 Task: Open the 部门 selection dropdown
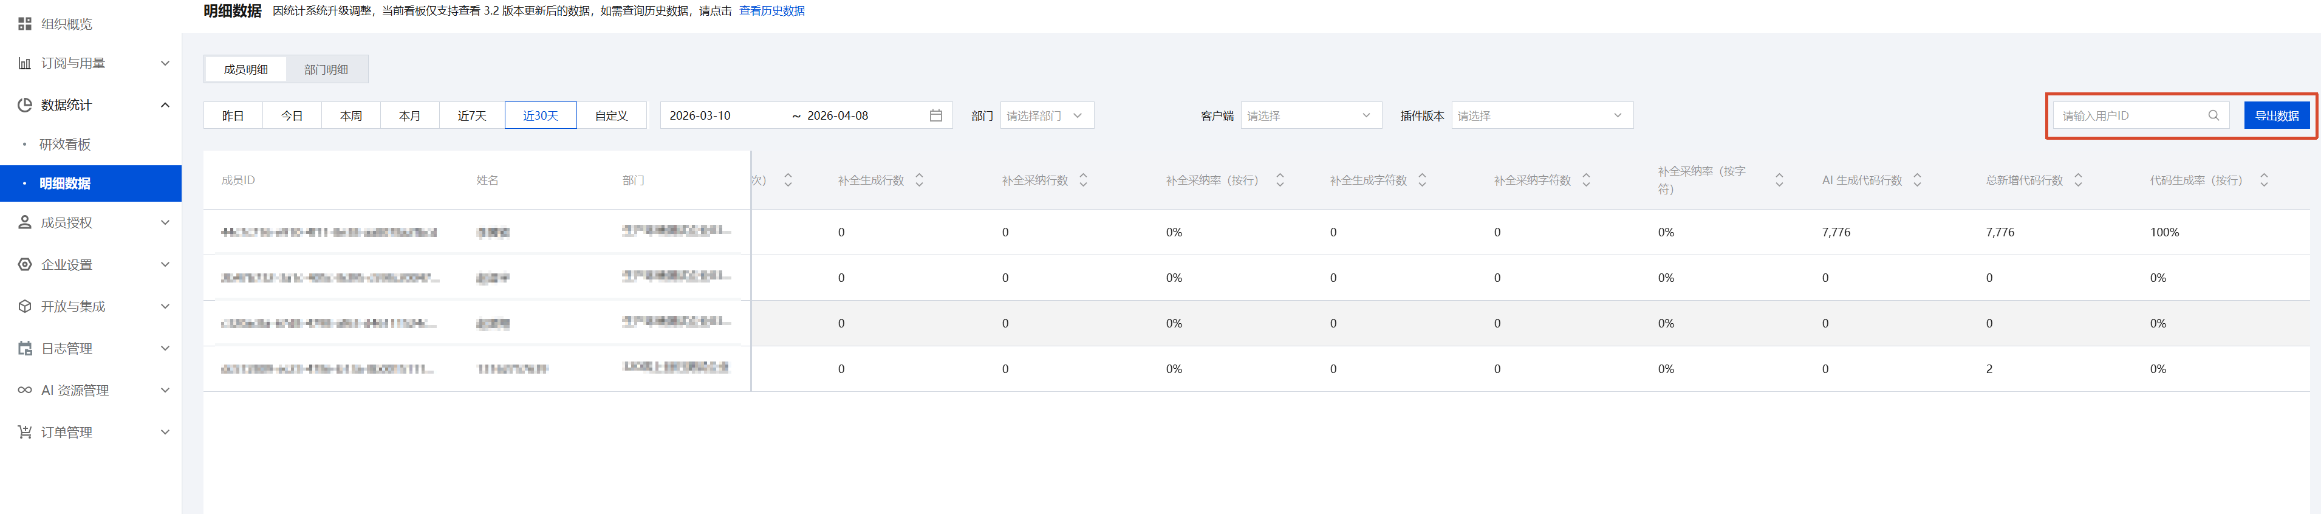pos(1046,115)
